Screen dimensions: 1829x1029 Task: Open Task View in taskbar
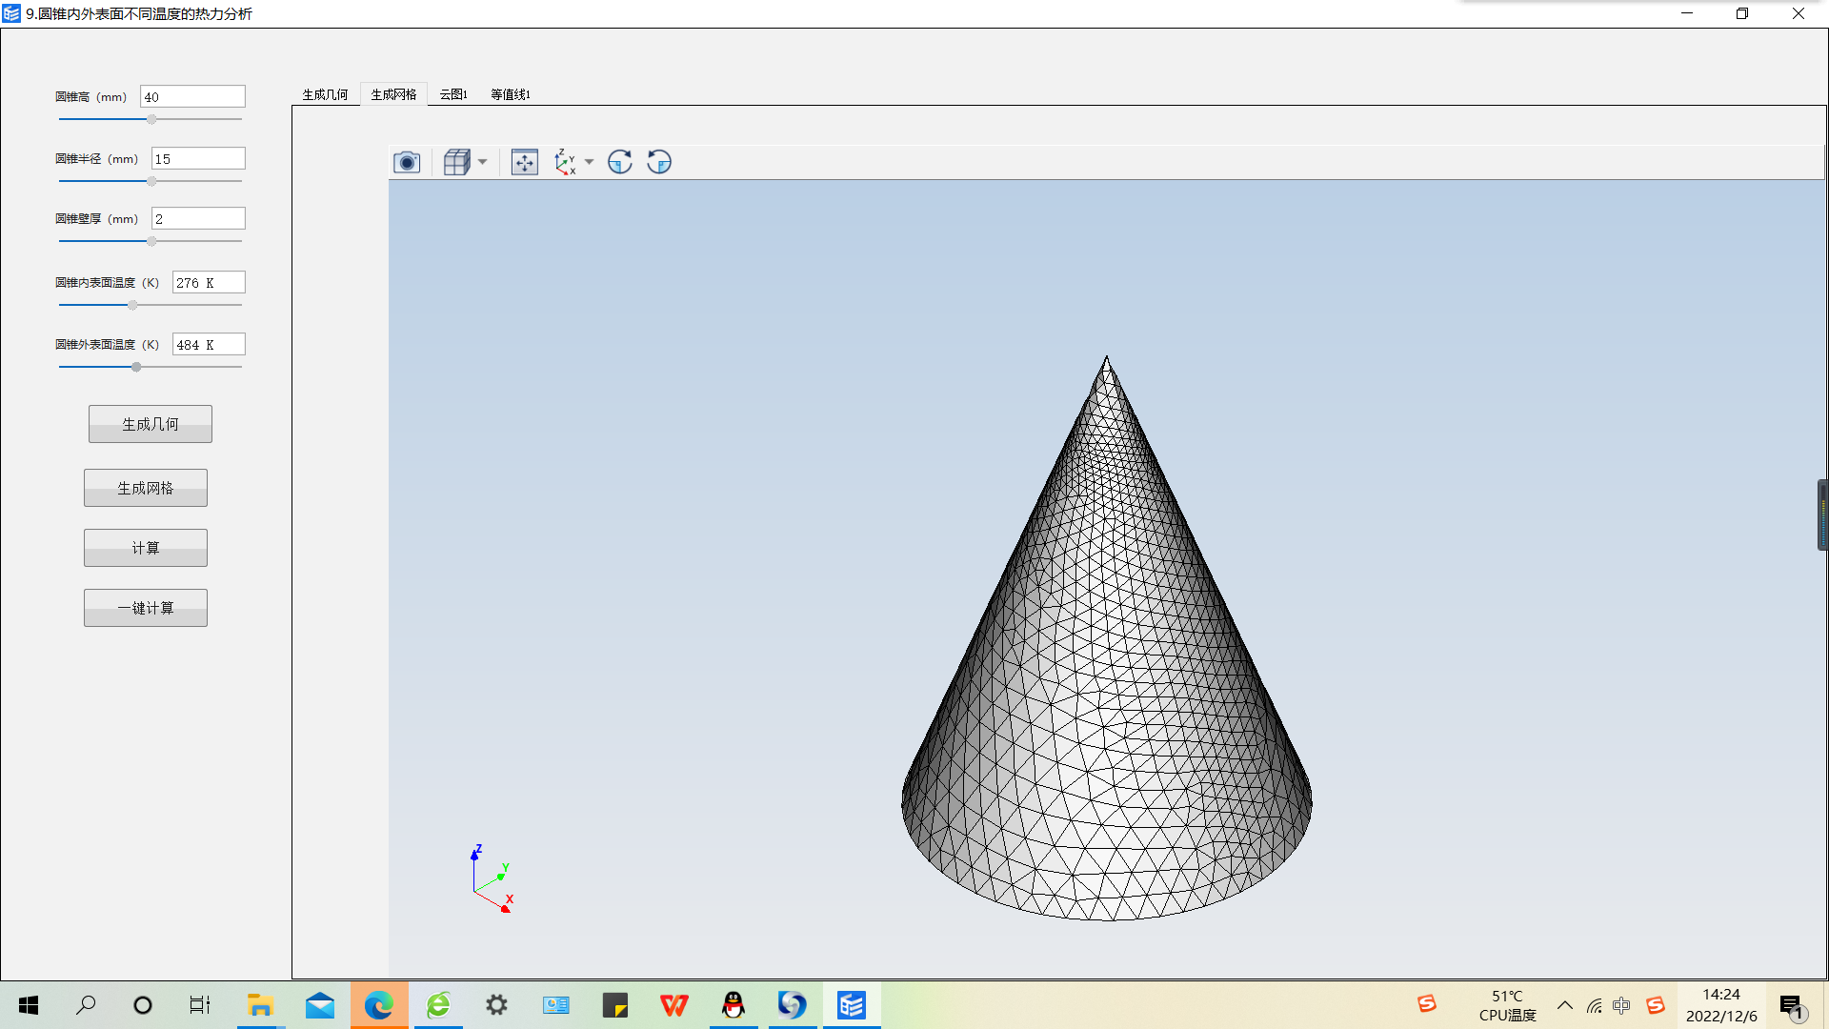click(x=200, y=1005)
